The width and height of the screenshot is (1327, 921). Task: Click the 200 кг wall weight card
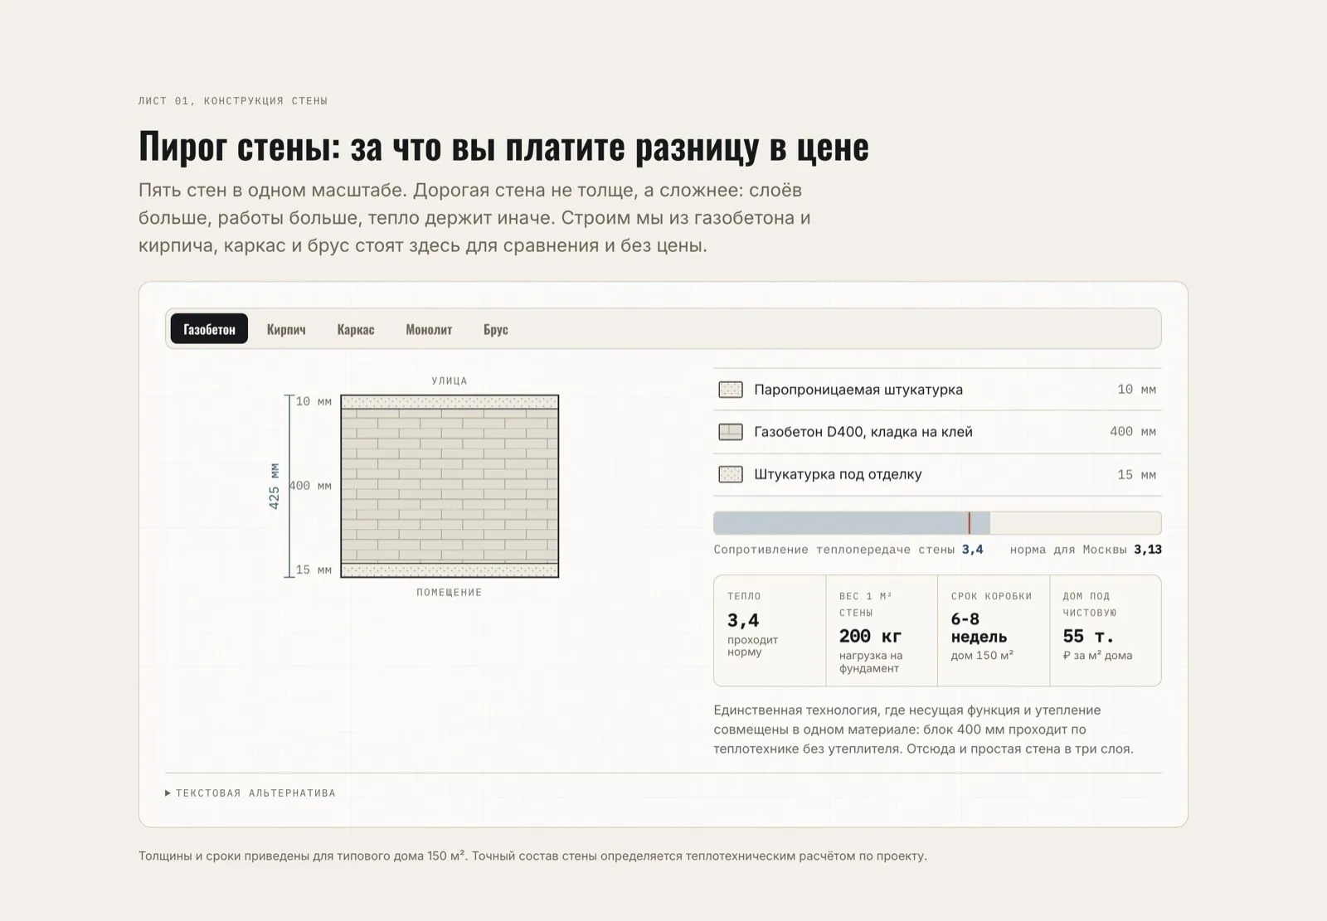click(x=882, y=631)
